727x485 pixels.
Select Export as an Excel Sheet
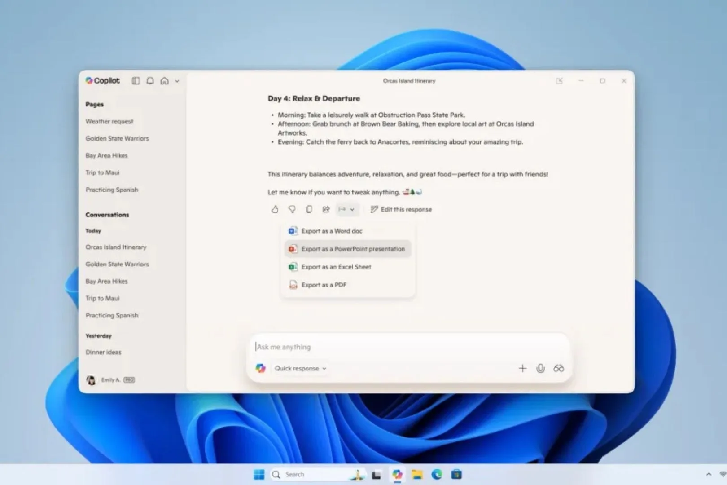pyautogui.click(x=336, y=267)
